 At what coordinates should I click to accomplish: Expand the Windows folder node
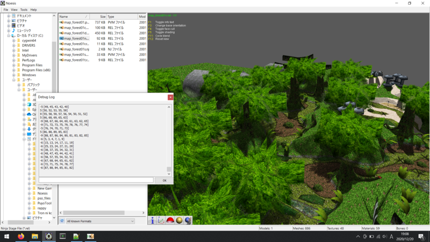[x=14, y=75]
